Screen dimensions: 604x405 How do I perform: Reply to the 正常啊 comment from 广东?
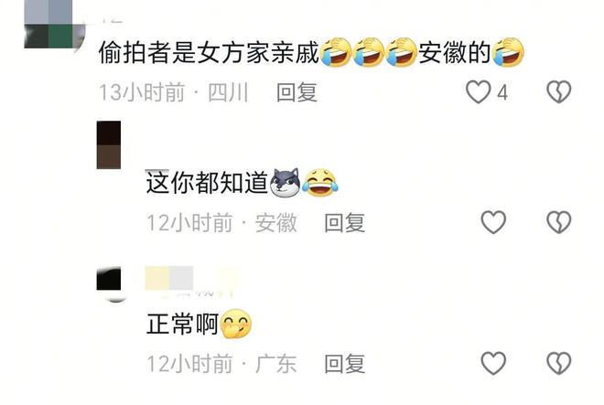[x=344, y=364]
